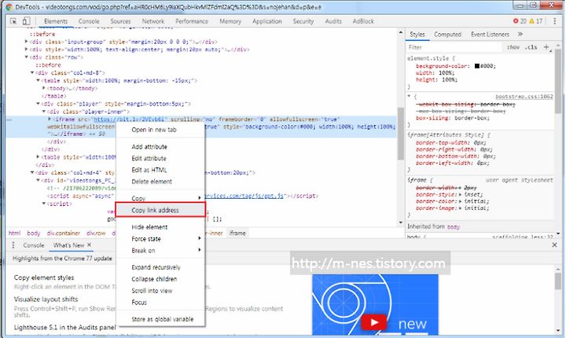Screen dimensions: 566x338
Task: Switch to the Console tab
Action: coord(89,21)
